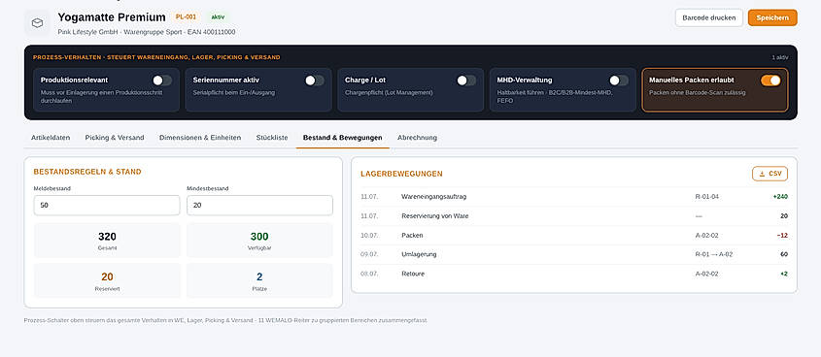This screenshot has height=357, width=821.
Task: Click the Produktionsrelevant card title
Action: (x=75, y=80)
